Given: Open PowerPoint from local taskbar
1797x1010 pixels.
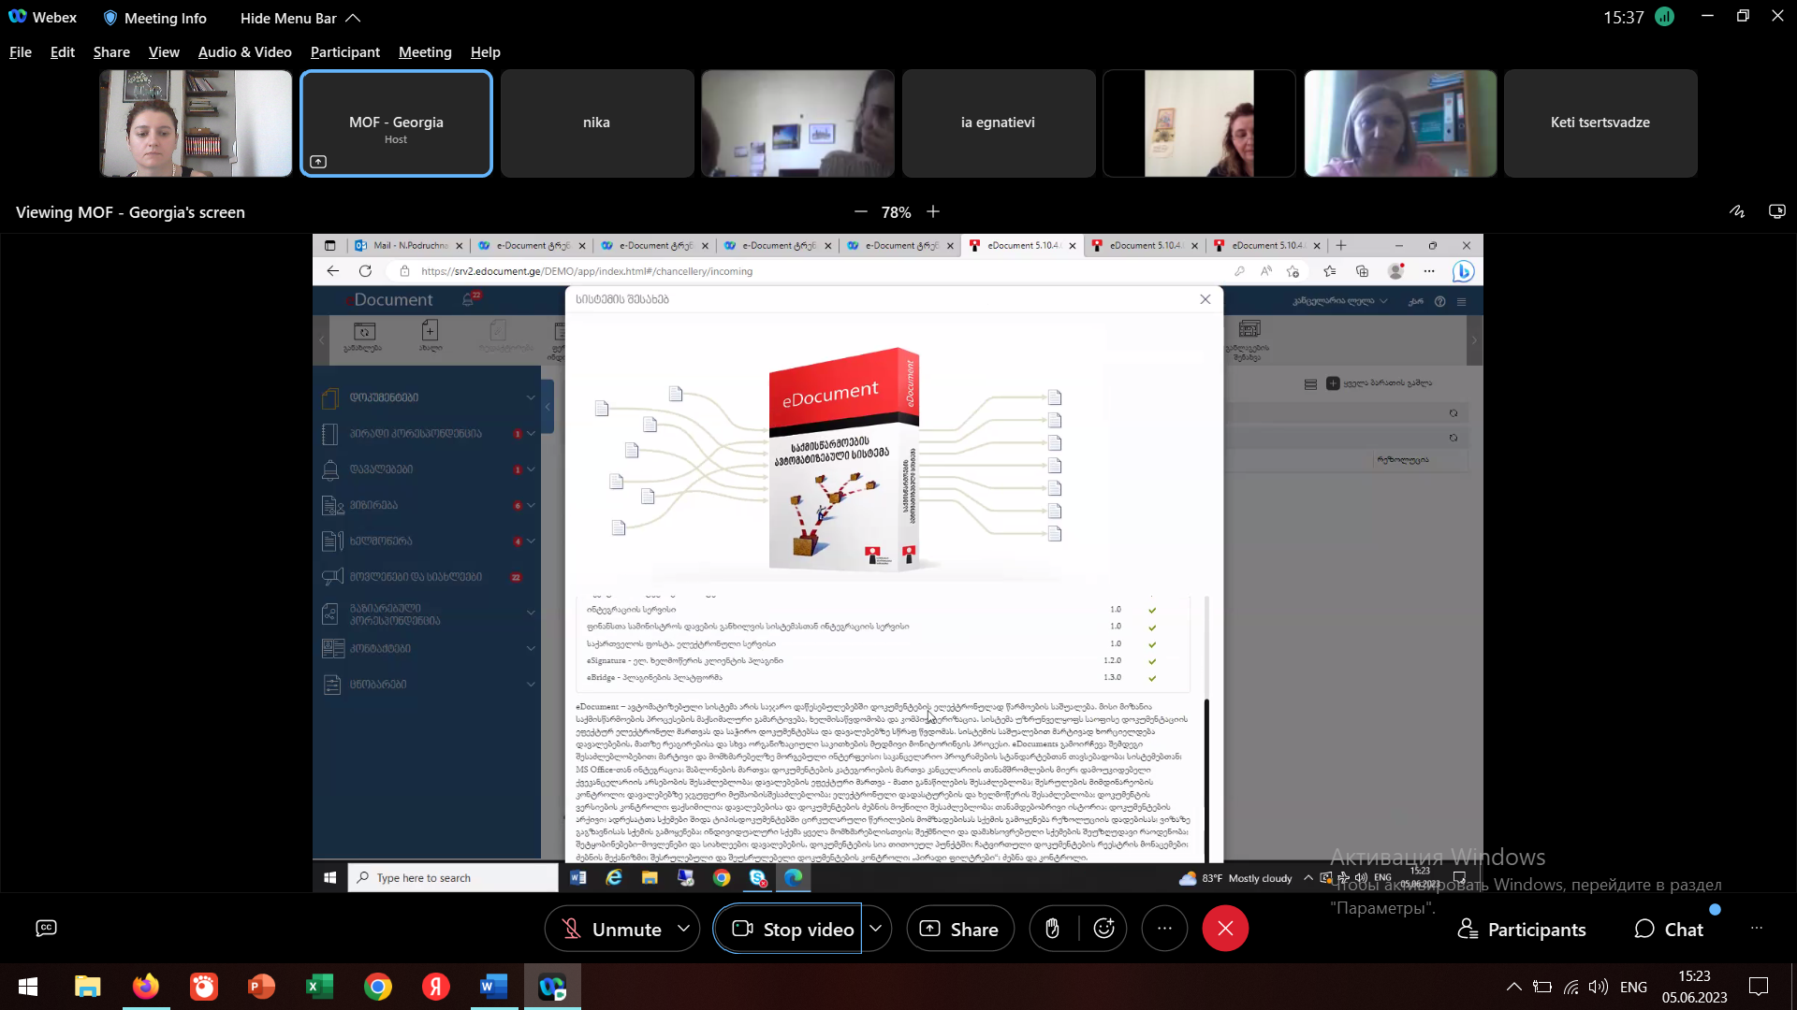Looking at the screenshot, I should [262, 987].
